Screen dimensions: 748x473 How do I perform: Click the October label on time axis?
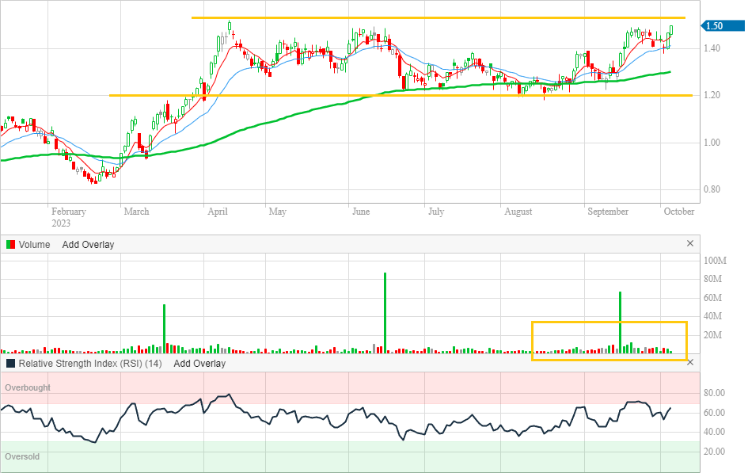click(678, 212)
